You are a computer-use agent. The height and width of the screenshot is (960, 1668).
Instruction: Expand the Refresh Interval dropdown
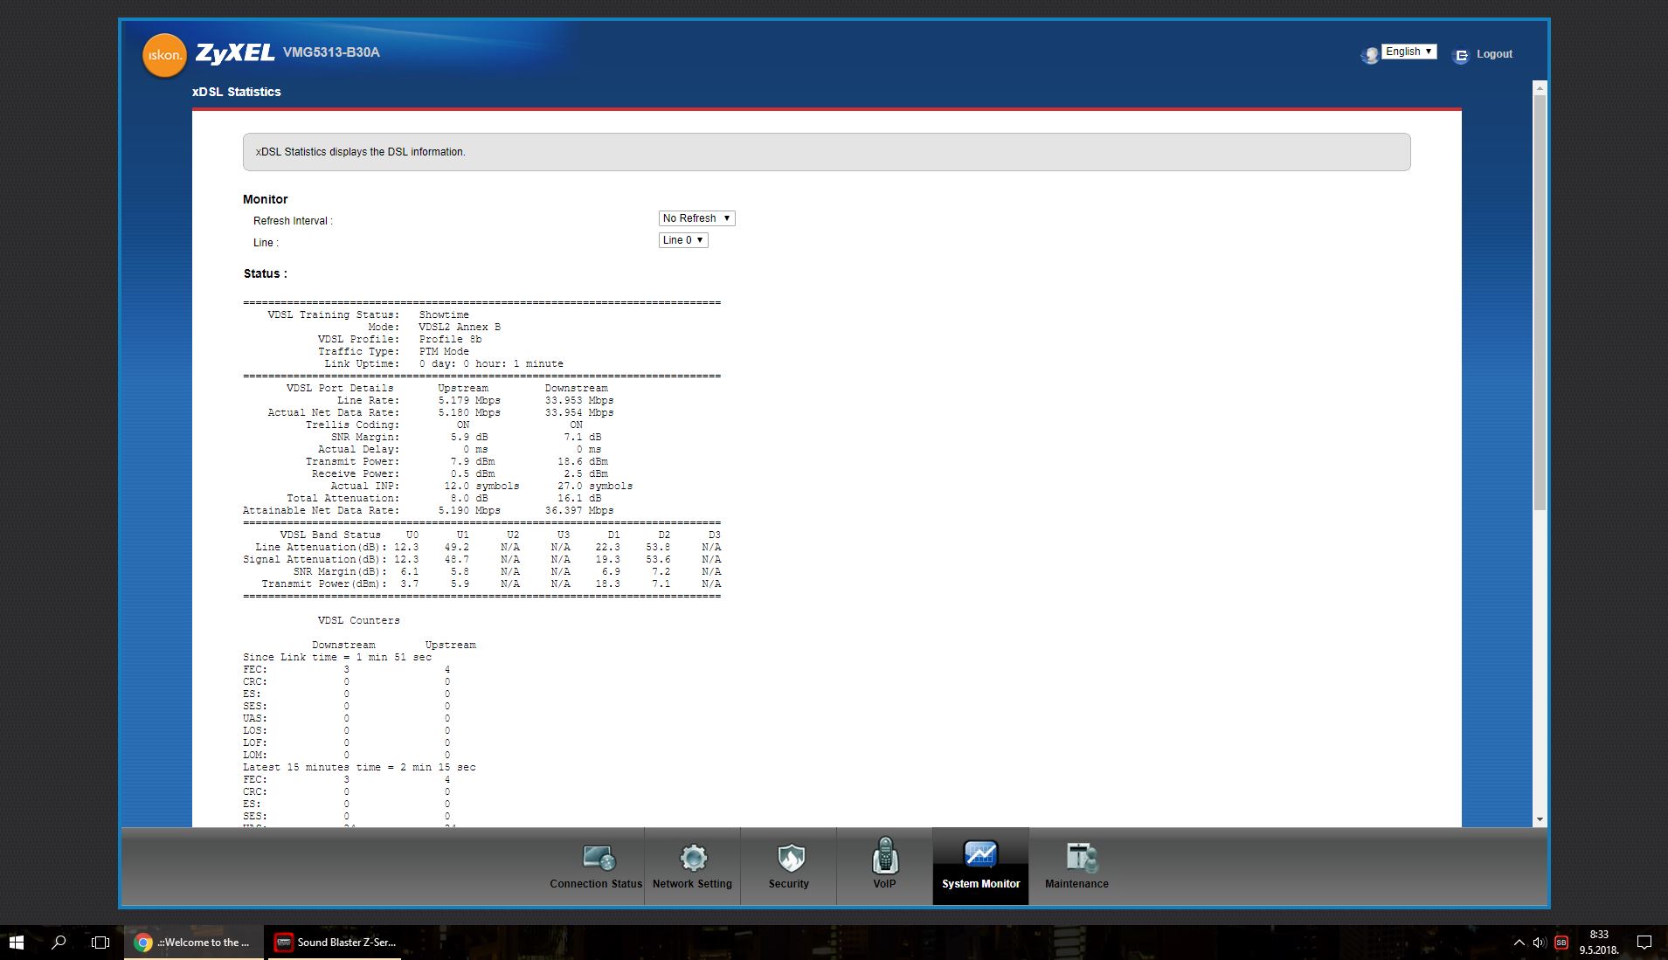coord(696,218)
